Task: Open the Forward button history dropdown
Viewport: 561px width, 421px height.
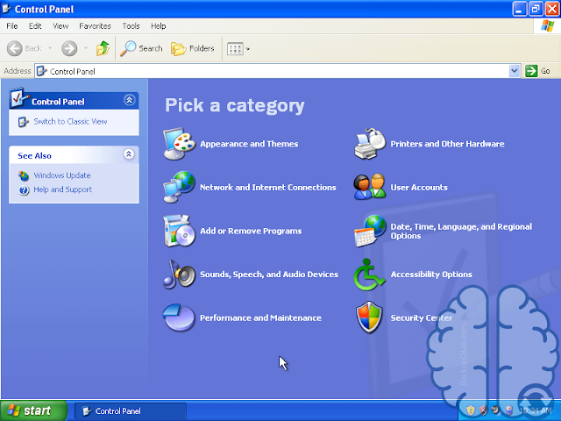Action: tap(86, 48)
